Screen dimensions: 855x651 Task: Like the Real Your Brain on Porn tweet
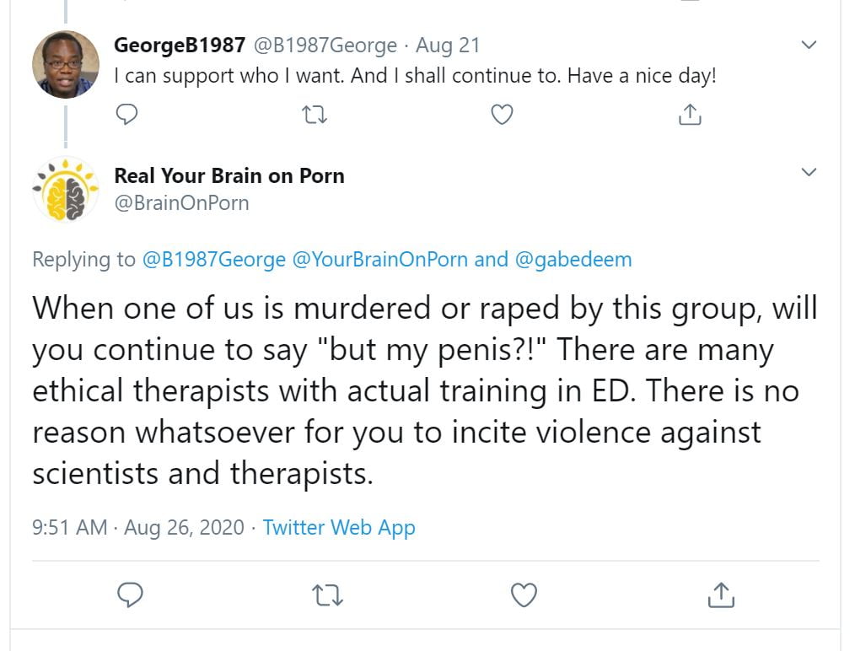tap(524, 595)
